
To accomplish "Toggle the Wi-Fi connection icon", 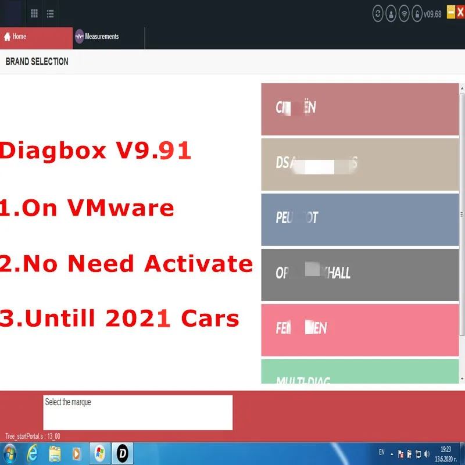I will coord(404,13).
